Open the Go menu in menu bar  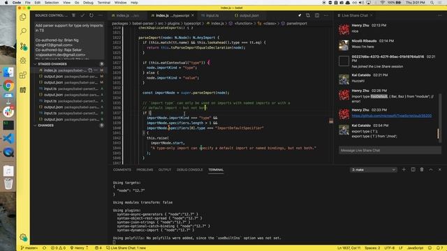click(77, 3)
